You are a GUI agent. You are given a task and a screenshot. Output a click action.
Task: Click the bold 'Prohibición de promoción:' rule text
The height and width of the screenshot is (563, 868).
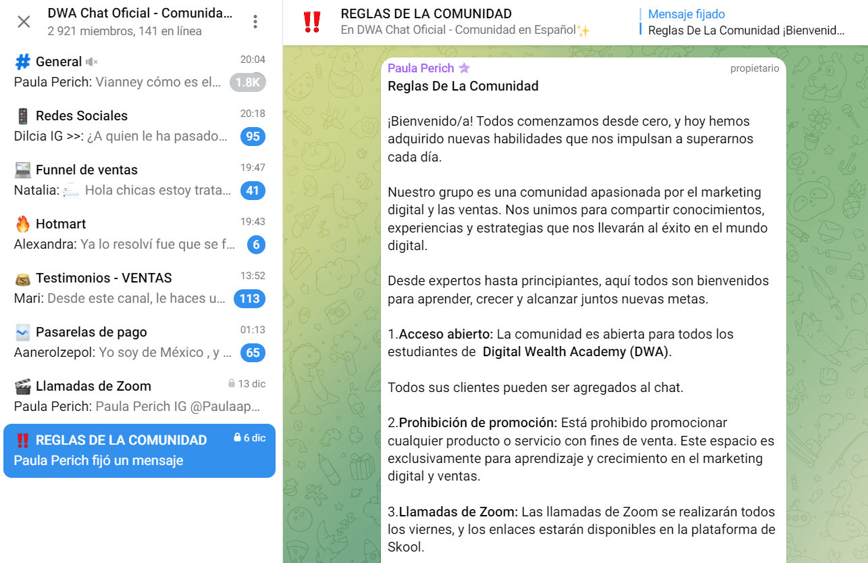tap(478, 423)
